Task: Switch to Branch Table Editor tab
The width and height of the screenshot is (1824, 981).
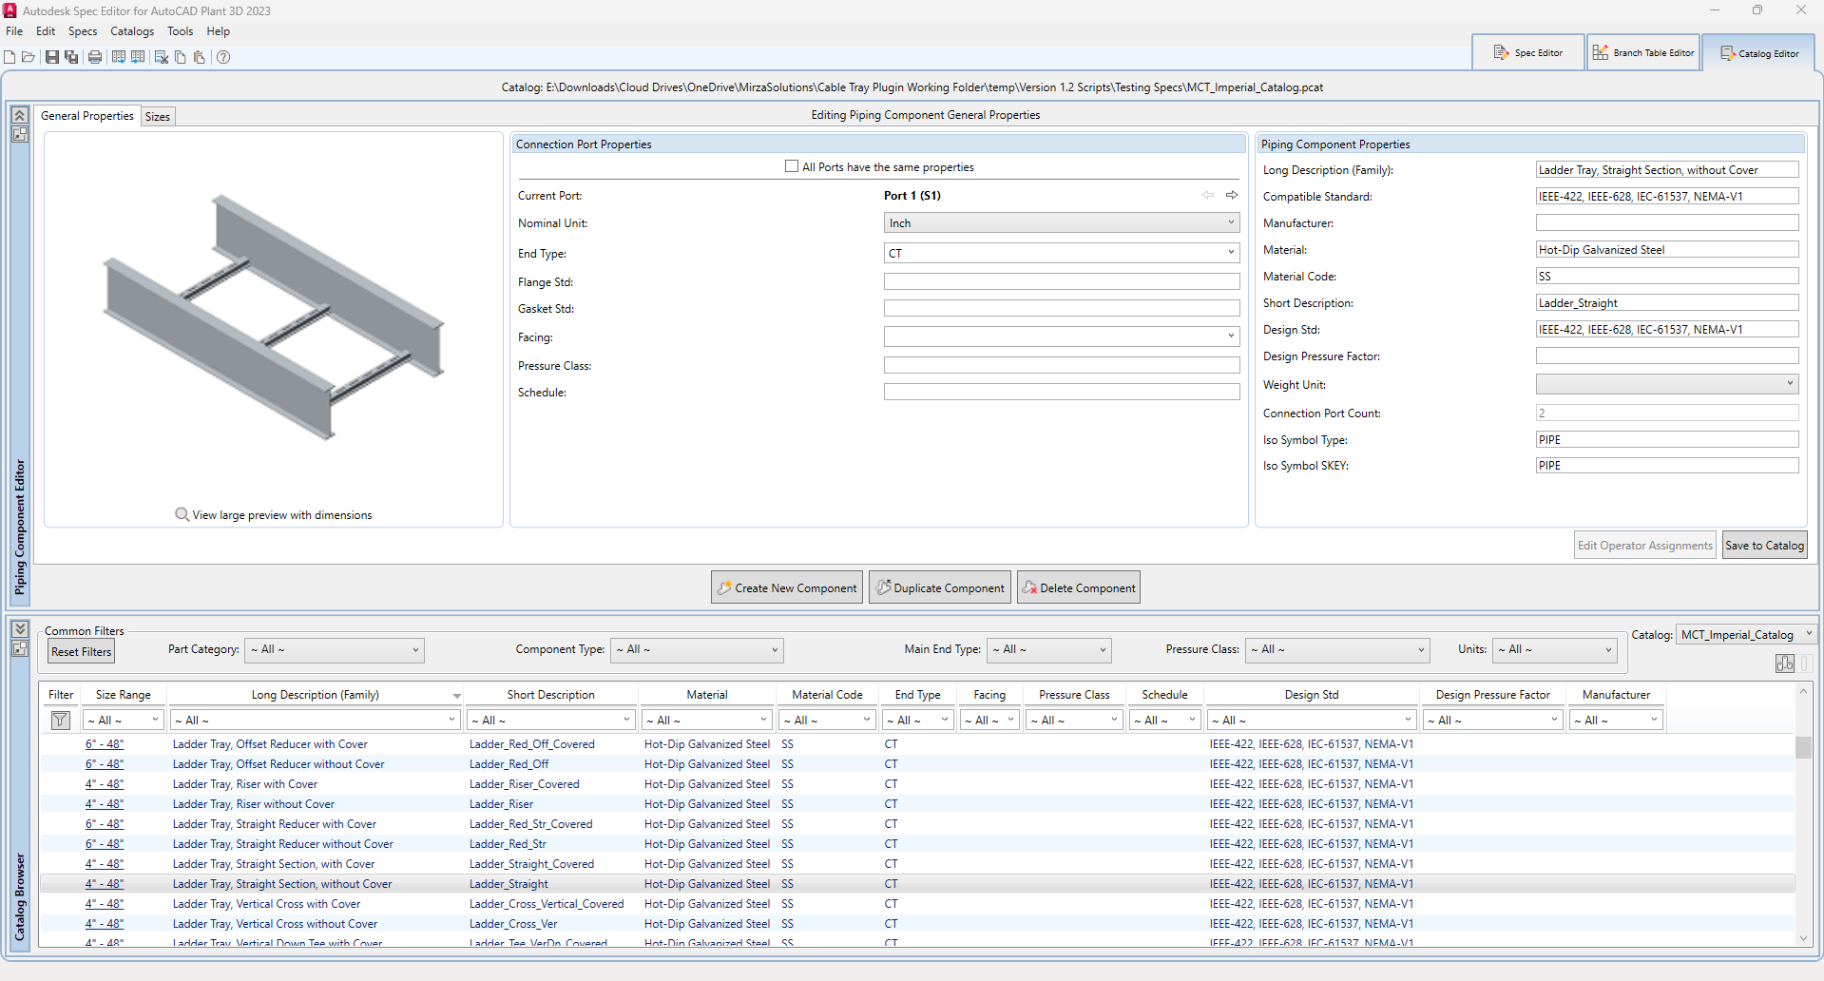Action: (1643, 53)
